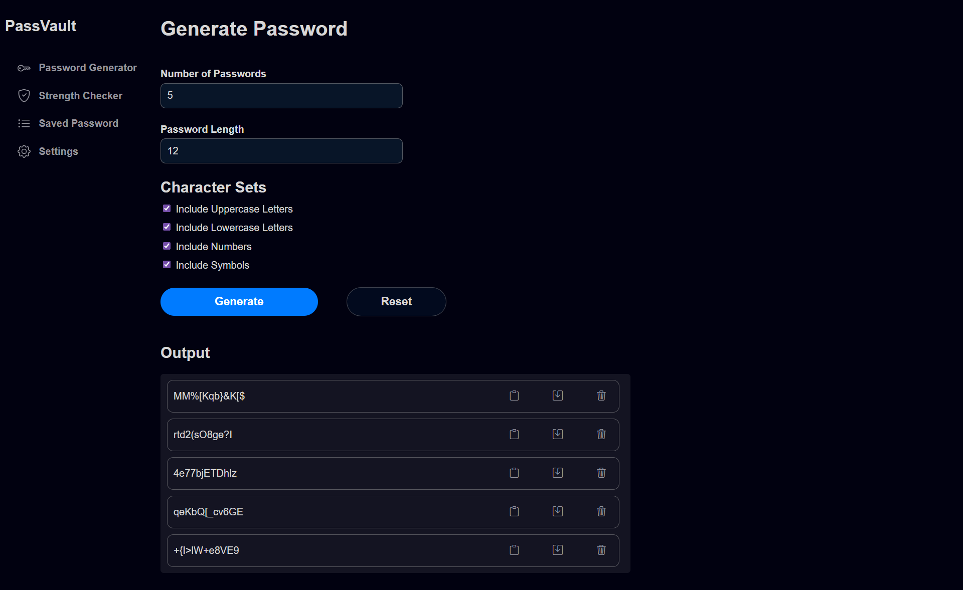Click the Number of Passwords field
The width and height of the screenshot is (963, 590).
281,95
